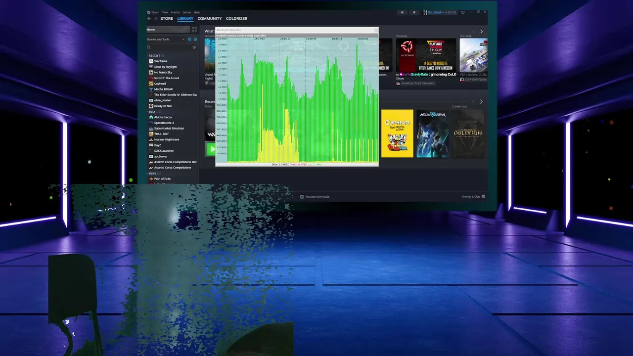Open the CarX Drift Racing update card
633x356 pixels.
(x=473, y=56)
